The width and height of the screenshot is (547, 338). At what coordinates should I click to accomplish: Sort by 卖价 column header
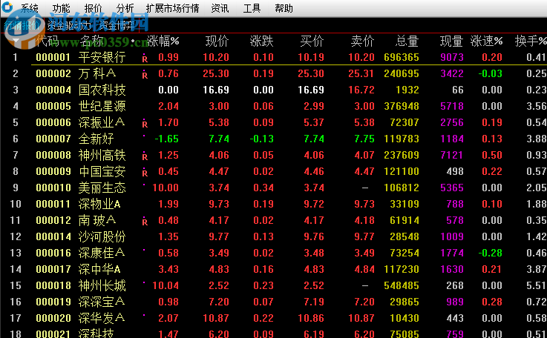pyautogui.click(x=362, y=42)
